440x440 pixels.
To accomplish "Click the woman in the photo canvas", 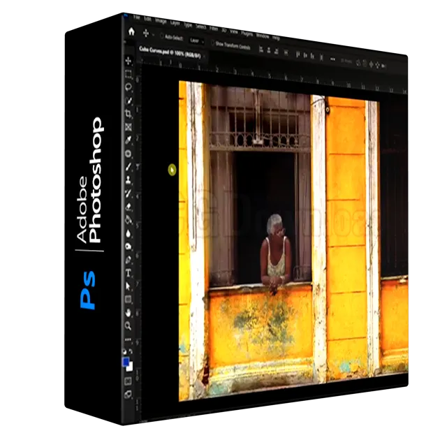I will pos(276,254).
